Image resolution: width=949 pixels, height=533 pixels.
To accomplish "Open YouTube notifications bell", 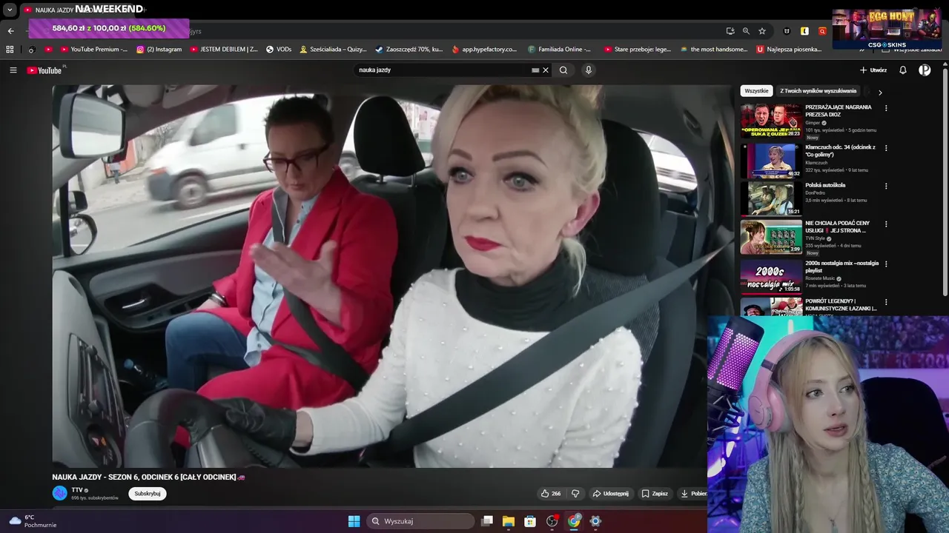I will [903, 70].
